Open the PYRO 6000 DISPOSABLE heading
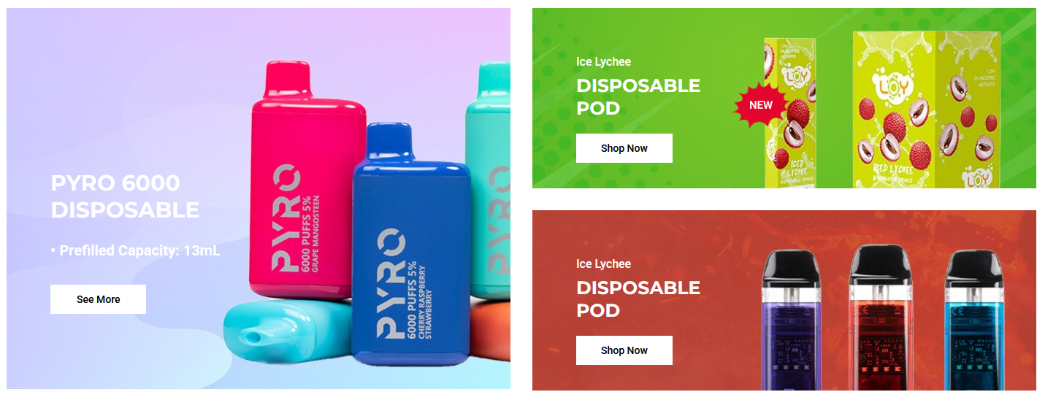The width and height of the screenshot is (1045, 400). (x=125, y=196)
